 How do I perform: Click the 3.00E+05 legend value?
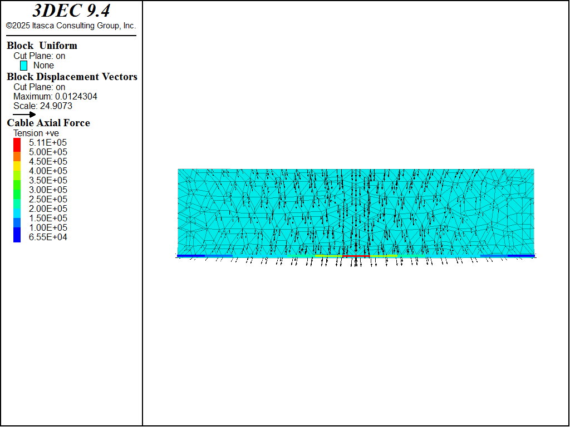point(48,190)
